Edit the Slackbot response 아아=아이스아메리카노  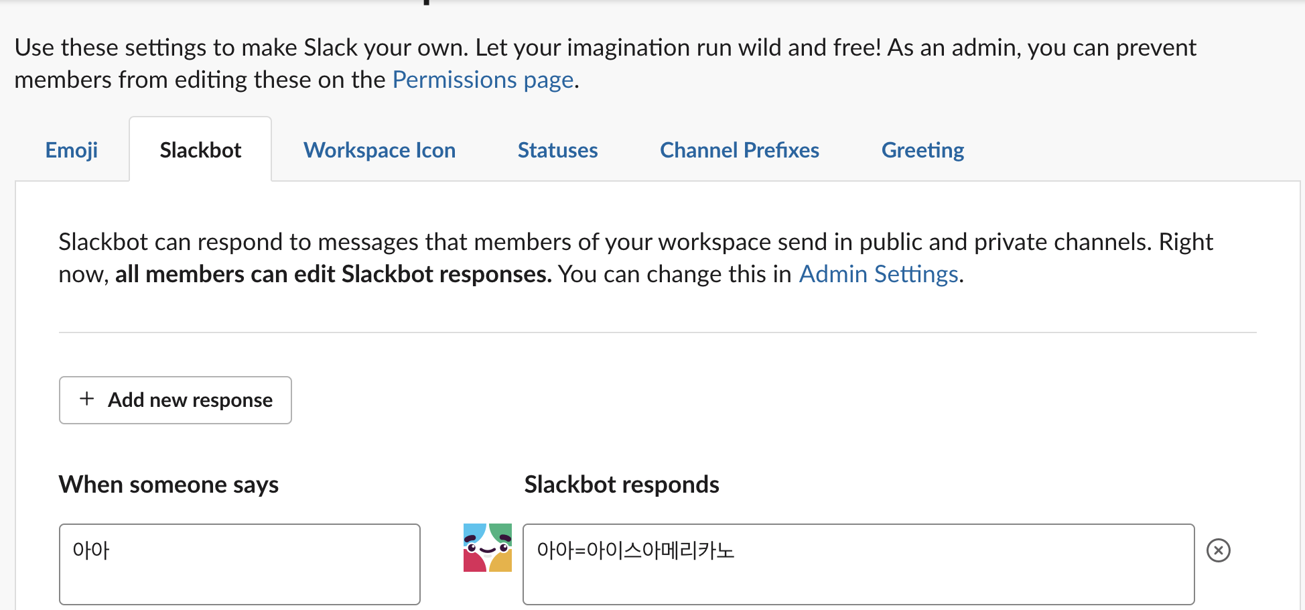pyautogui.click(x=859, y=564)
